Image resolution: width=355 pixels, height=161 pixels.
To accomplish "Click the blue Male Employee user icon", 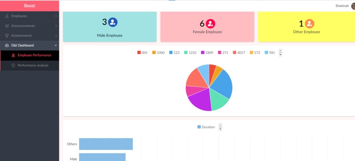I will pyautogui.click(x=113, y=22).
